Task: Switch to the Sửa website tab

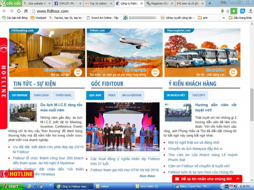Action: click(37, 4)
